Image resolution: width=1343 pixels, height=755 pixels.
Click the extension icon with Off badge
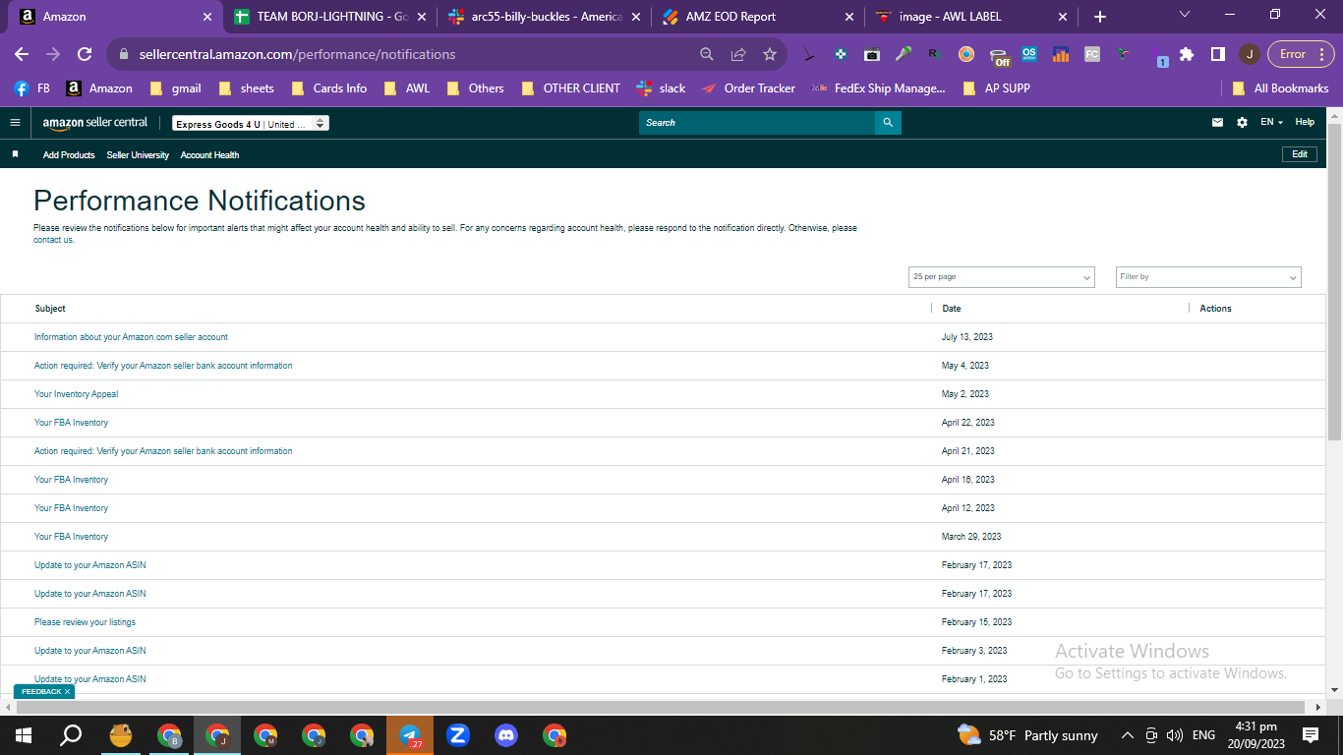999,56
